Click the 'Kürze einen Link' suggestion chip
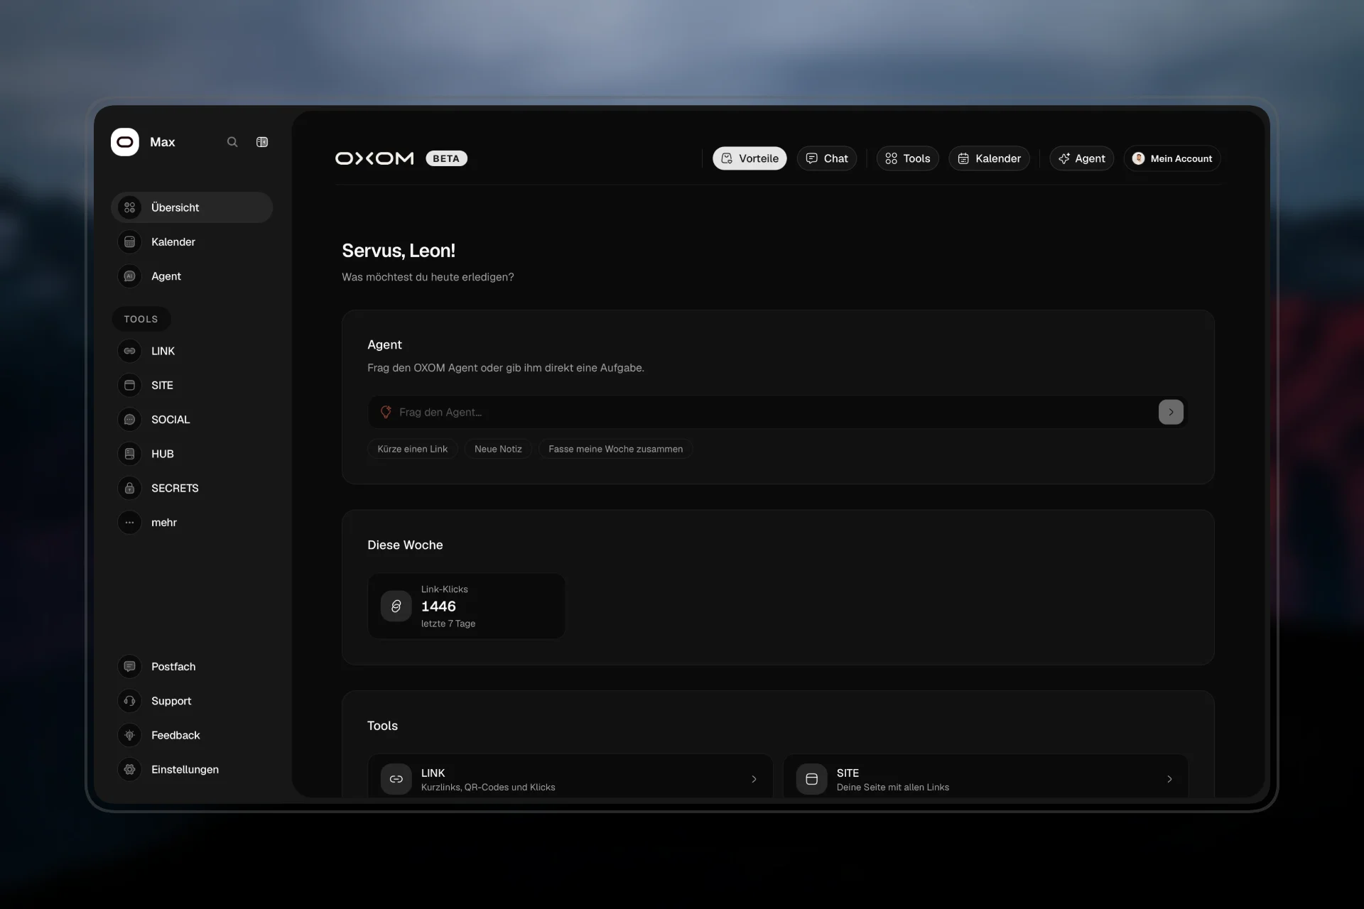Viewport: 1364px width, 909px height. click(x=413, y=449)
